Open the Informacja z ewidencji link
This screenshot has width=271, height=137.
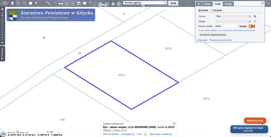(161, 134)
